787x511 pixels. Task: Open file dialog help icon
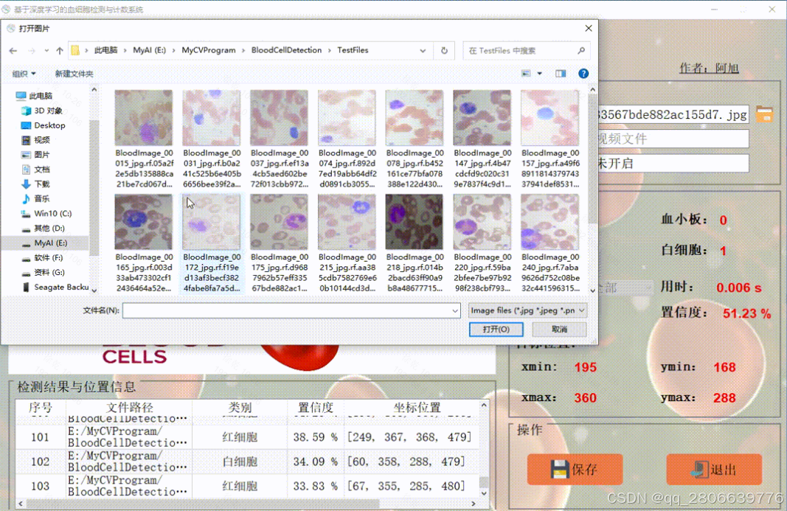click(583, 73)
